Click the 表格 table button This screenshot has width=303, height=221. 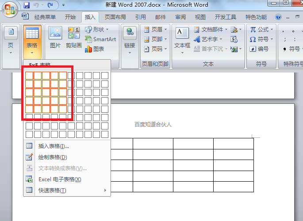click(32, 41)
